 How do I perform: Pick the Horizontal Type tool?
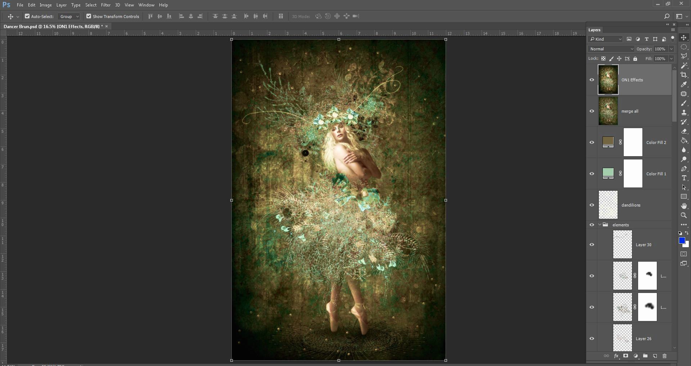point(684,178)
